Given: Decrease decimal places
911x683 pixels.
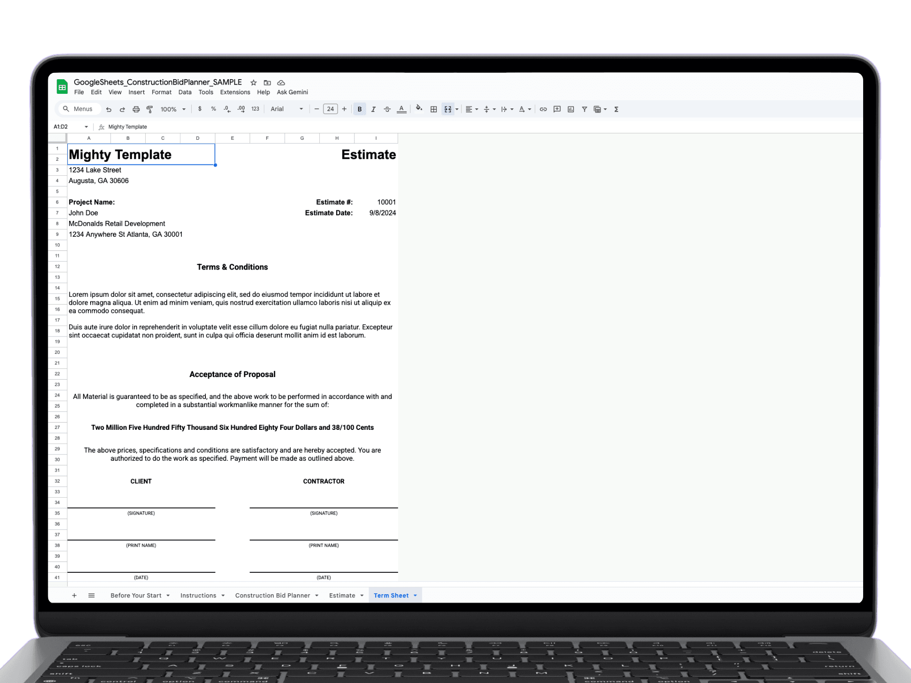Looking at the screenshot, I should 227,109.
